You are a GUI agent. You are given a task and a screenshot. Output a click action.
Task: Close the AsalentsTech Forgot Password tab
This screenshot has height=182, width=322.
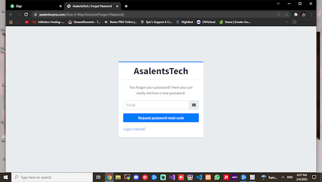coord(117,6)
